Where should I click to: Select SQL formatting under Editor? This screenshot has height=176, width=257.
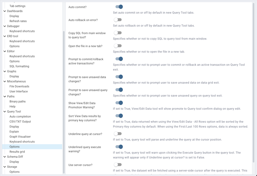[x=19, y=66]
